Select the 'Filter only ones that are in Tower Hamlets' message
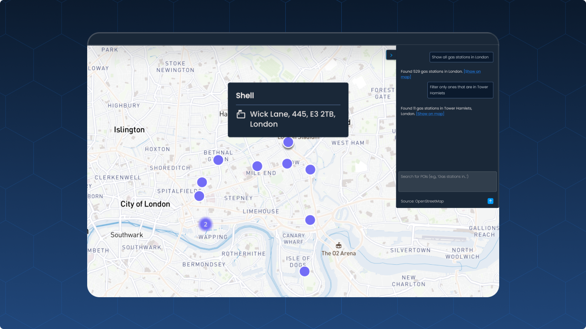The height and width of the screenshot is (329, 586). (x=460, y=90)
